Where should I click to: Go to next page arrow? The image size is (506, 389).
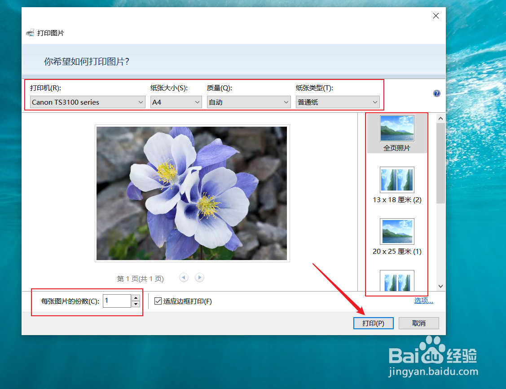(x=200, y=278)
